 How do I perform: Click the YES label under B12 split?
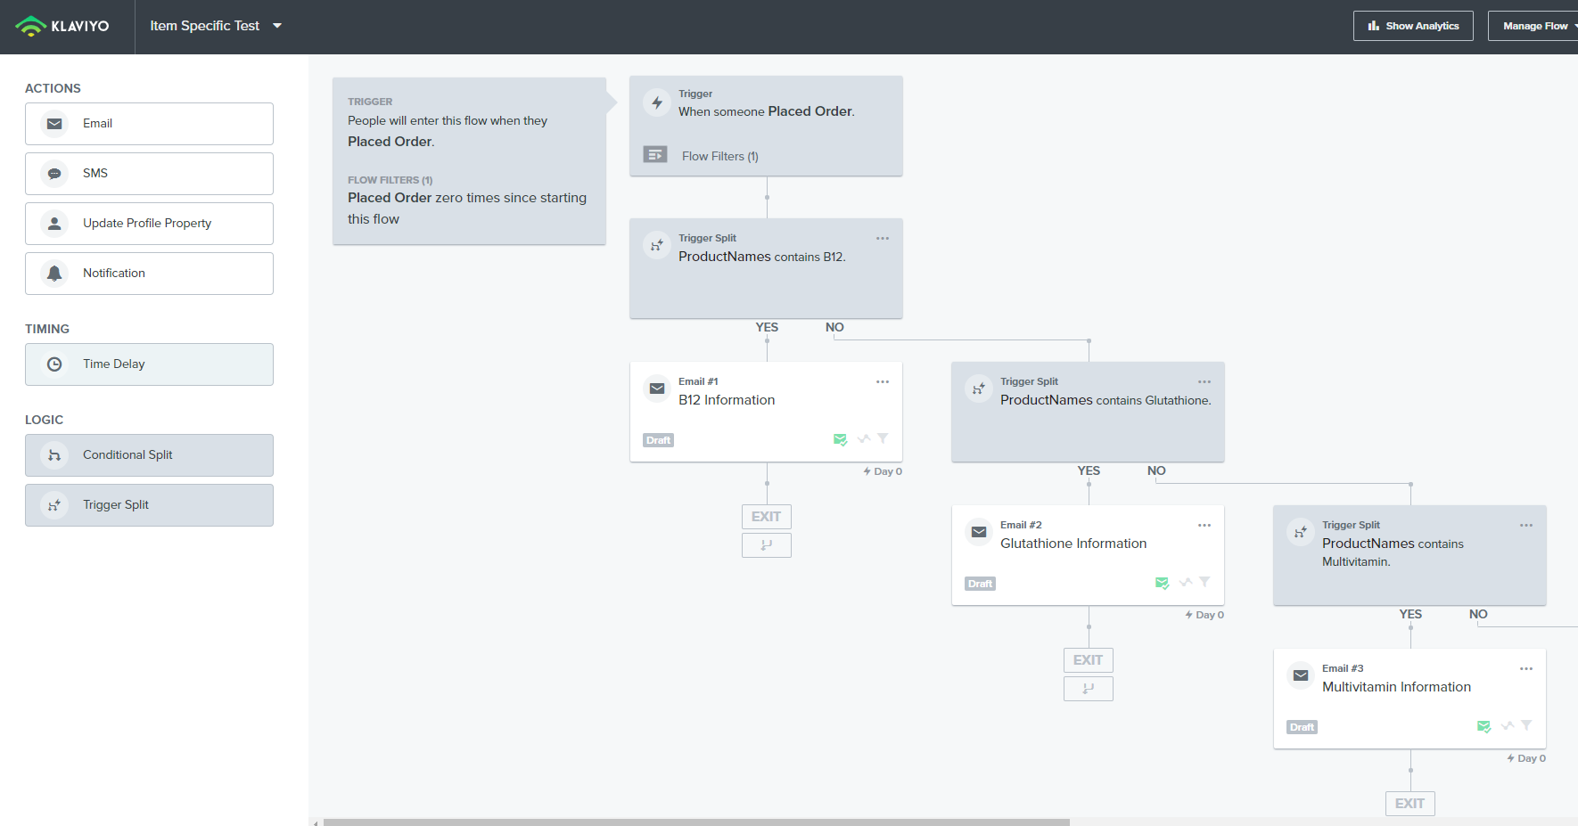pos(767,327)
